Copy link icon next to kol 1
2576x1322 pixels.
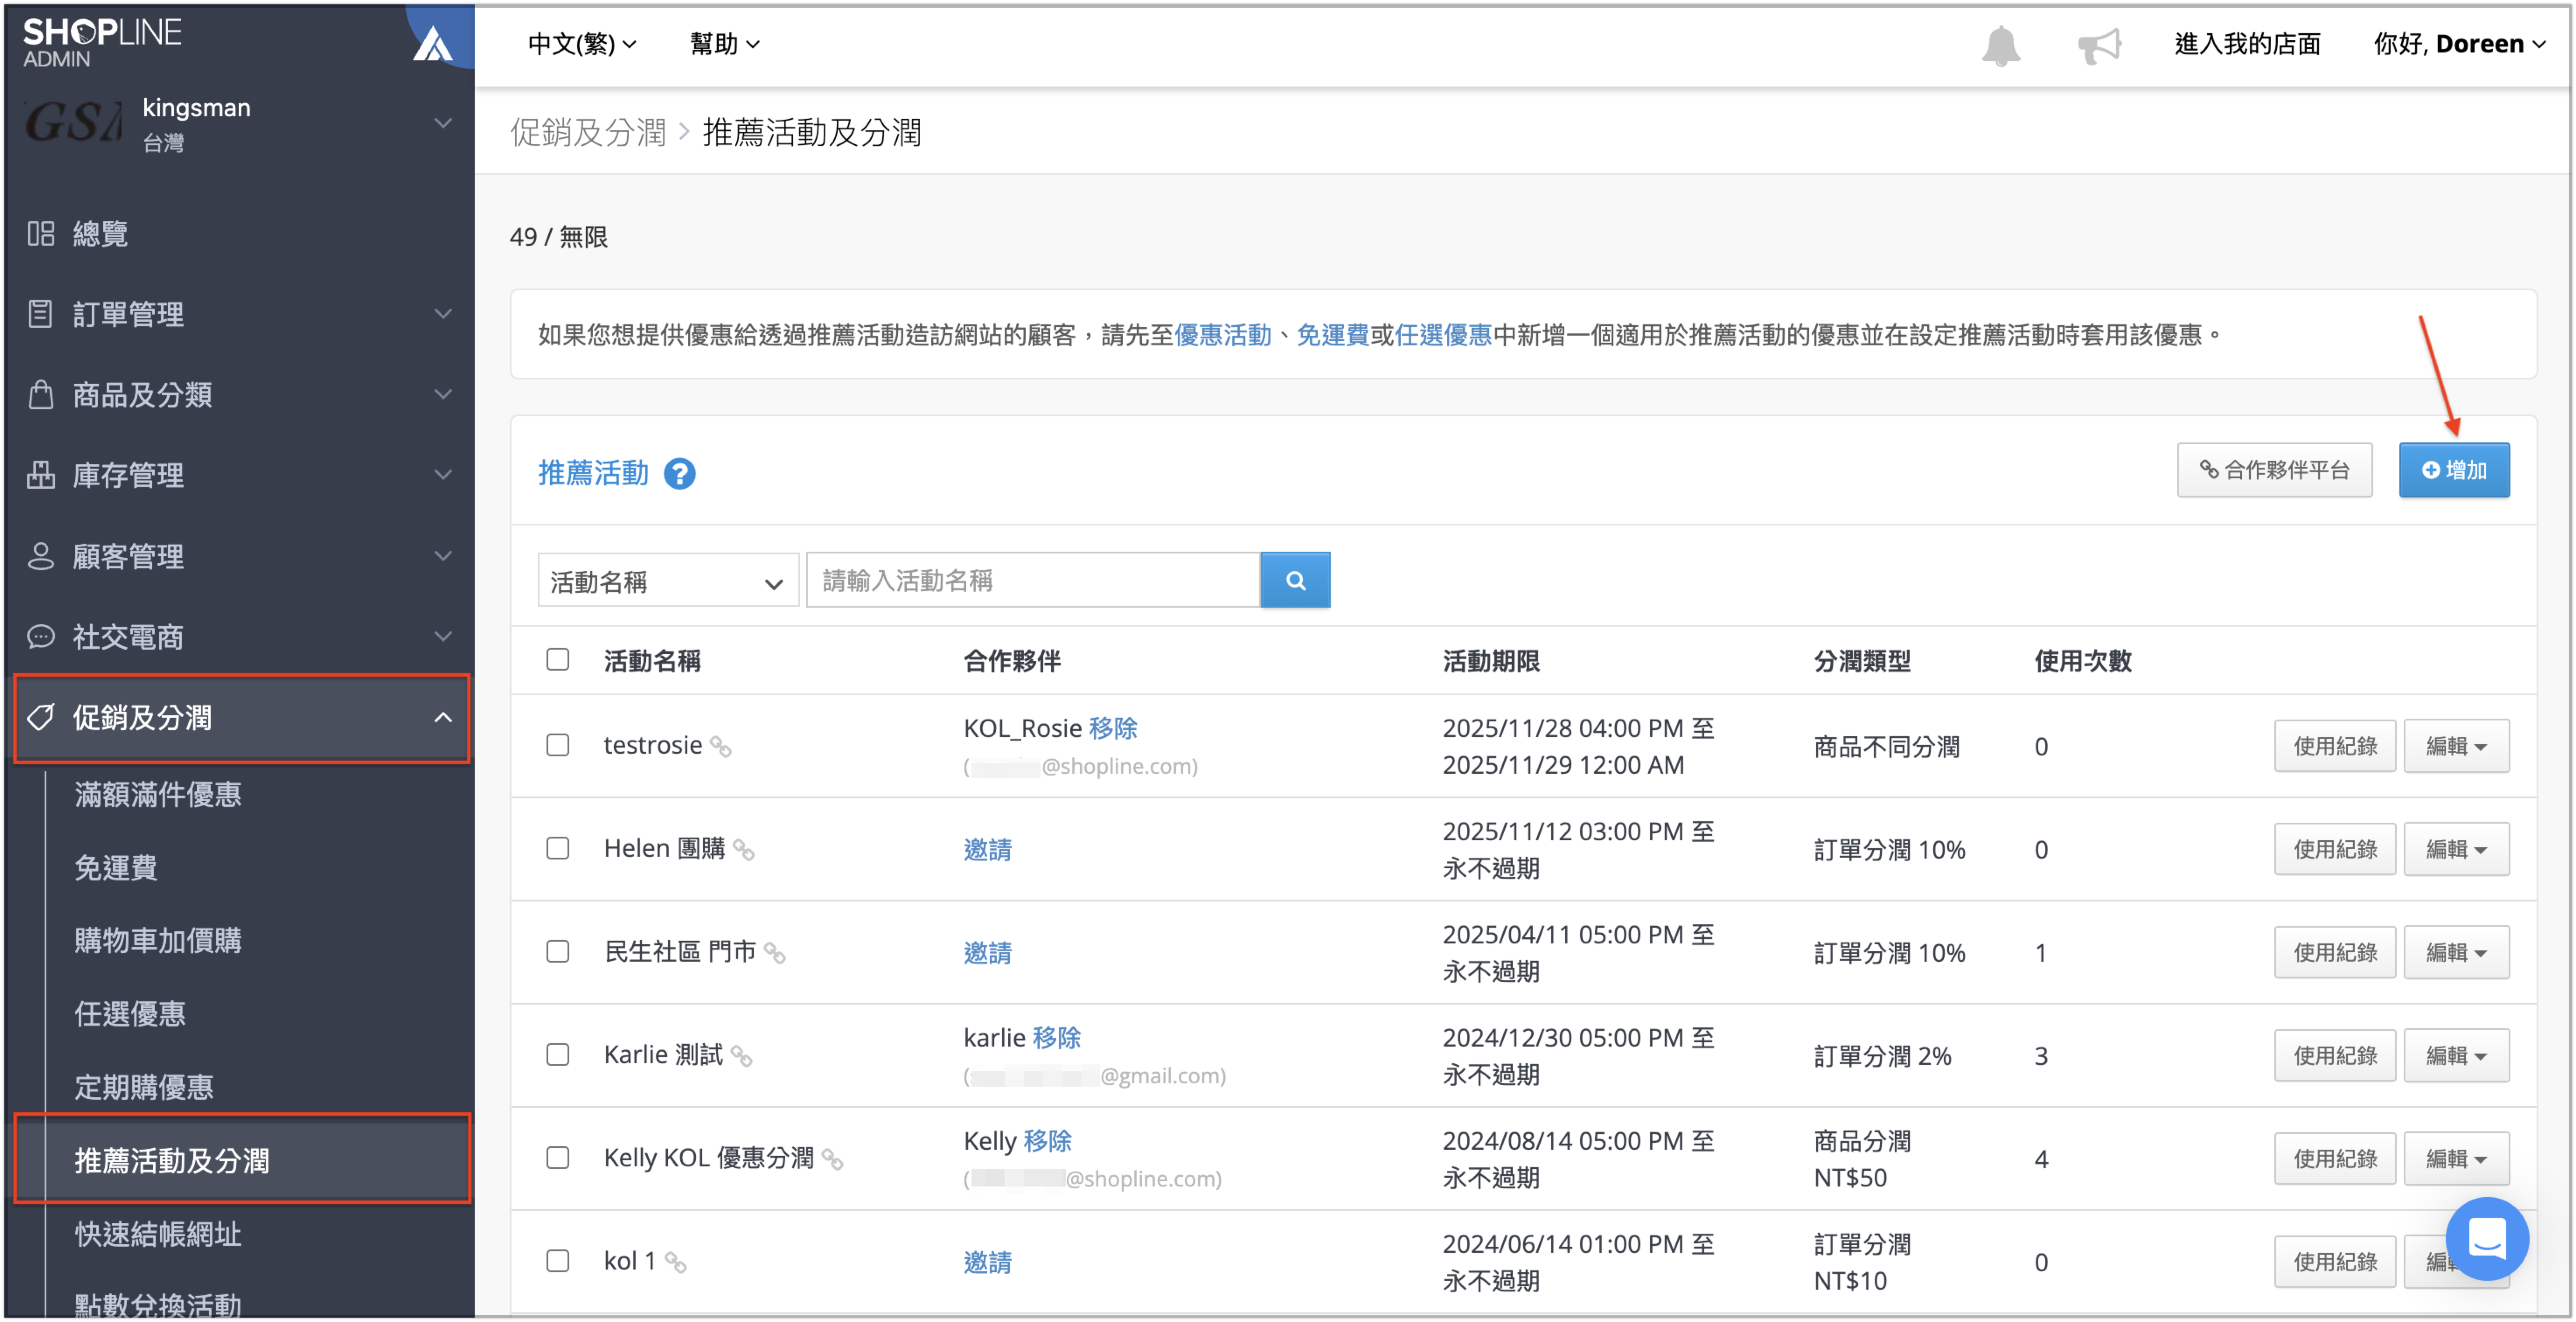click(676, 1262)
